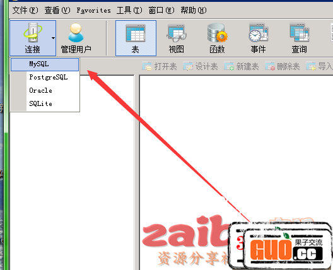Show the 函数 functions section
The image size is (333, 270).
[x=217, y=38]
